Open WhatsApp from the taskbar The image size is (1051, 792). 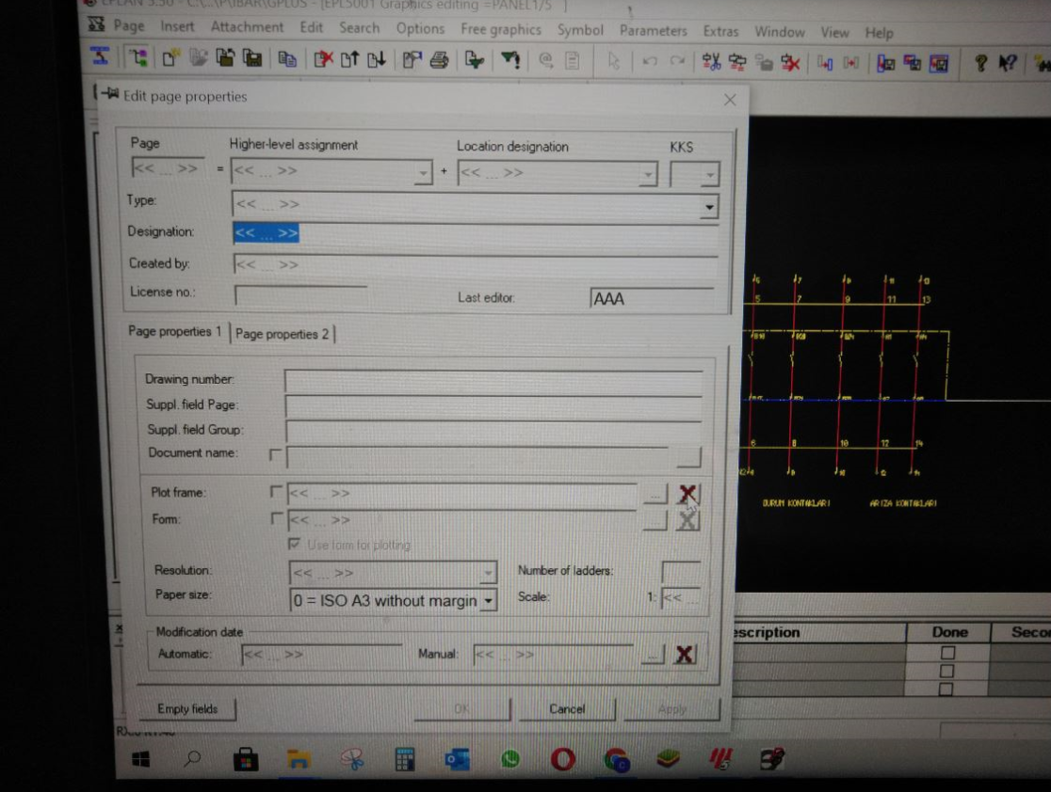coord(510,759)
